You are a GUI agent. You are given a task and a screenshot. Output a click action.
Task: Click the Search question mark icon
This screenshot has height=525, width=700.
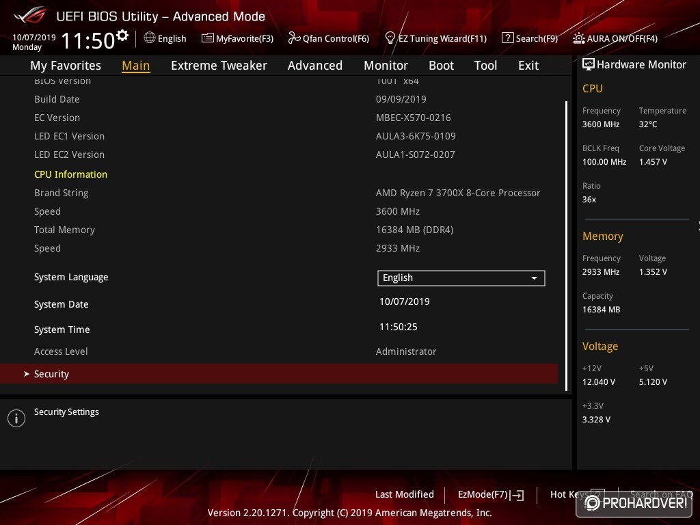click(x=508, y=38)
